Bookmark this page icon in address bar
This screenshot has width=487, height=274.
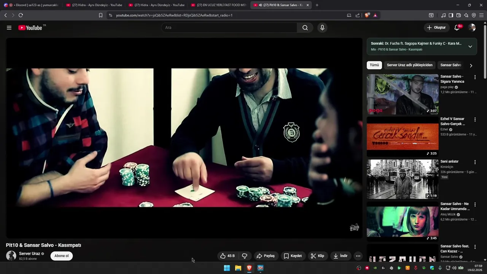tap(100, 15)
